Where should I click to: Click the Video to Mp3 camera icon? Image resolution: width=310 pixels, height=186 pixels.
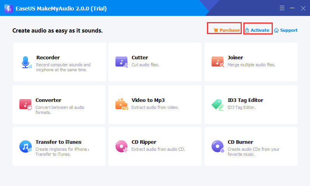click(122, 104)
